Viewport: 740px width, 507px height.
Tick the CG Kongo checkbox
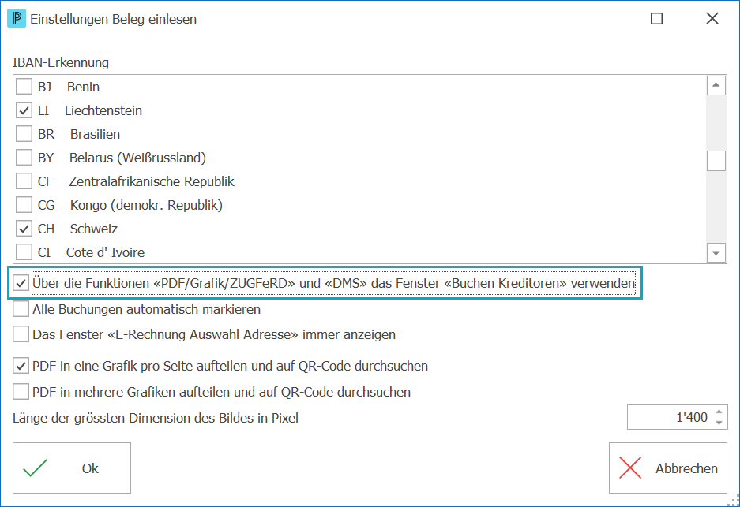coord(24,205)
